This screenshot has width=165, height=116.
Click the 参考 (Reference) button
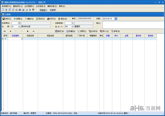pyautogui.click(x=115, y=31)
